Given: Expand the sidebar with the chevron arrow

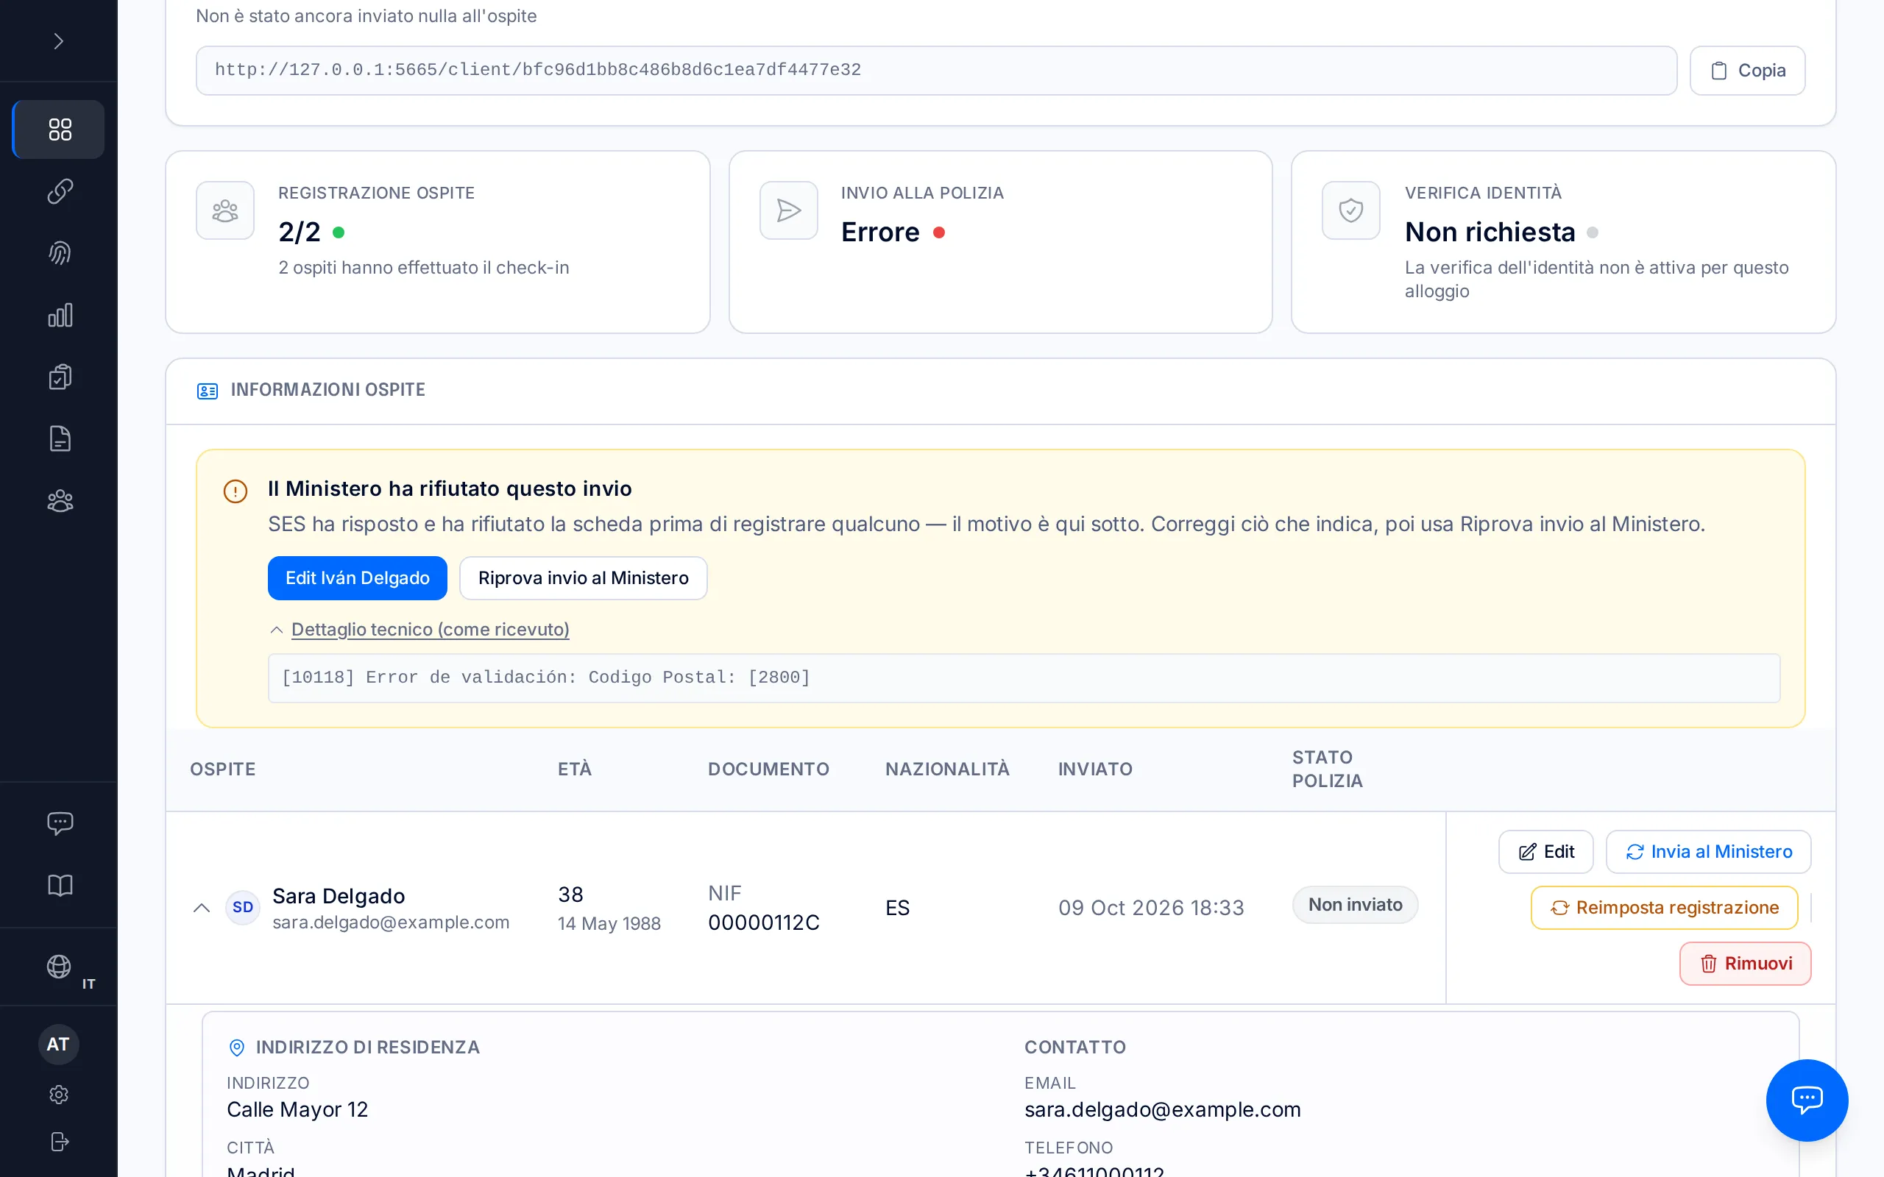Looking at the screenshot, I should [x=58, y=41].
